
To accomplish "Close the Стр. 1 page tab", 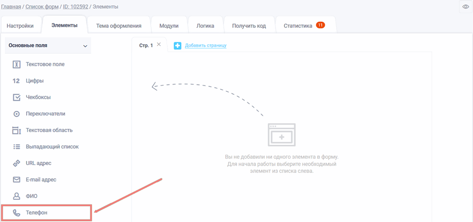I will tap(159, 45).
